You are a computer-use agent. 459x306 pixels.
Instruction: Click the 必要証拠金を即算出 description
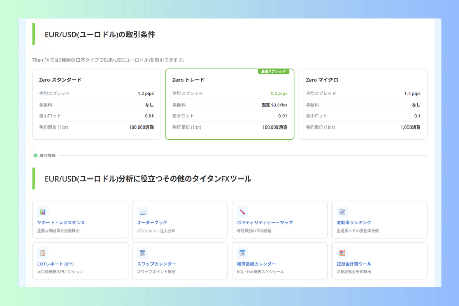coord(354,272)
